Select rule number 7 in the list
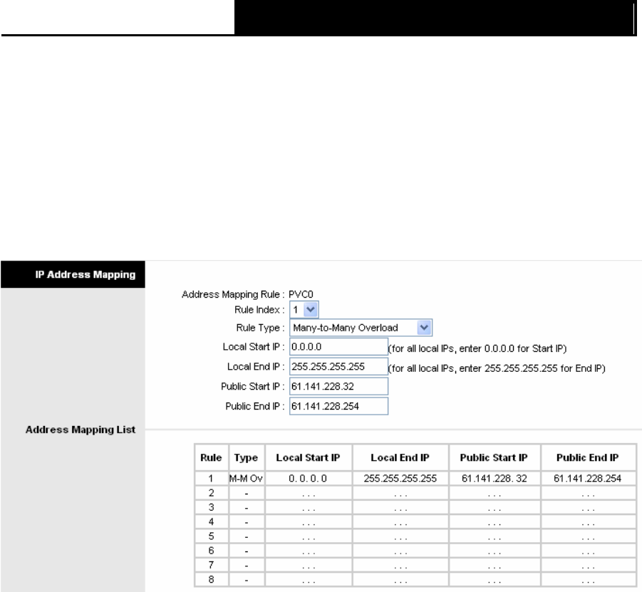 click(211, 565)
